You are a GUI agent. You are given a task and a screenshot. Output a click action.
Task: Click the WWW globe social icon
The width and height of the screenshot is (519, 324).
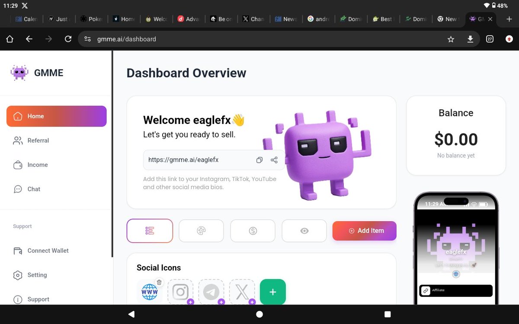click(x=149, y=292)
